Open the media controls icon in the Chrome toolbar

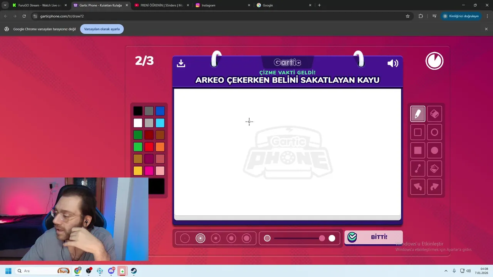(x=434, y=16)
